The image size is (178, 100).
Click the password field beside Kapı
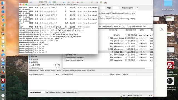(101, 8)
